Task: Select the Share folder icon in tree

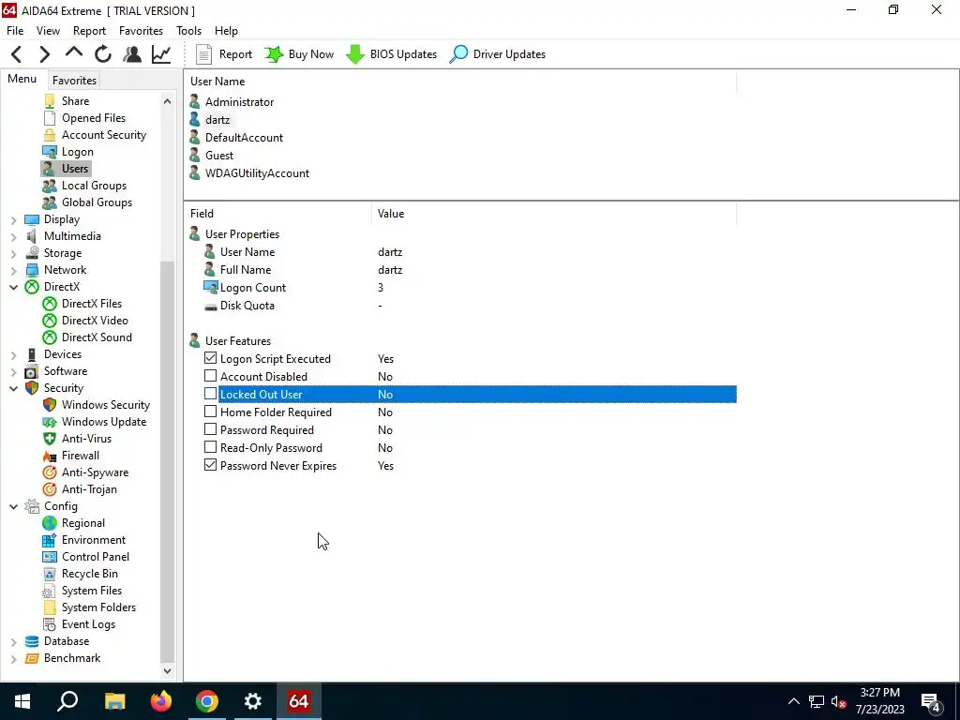Action: coord(50,101)
